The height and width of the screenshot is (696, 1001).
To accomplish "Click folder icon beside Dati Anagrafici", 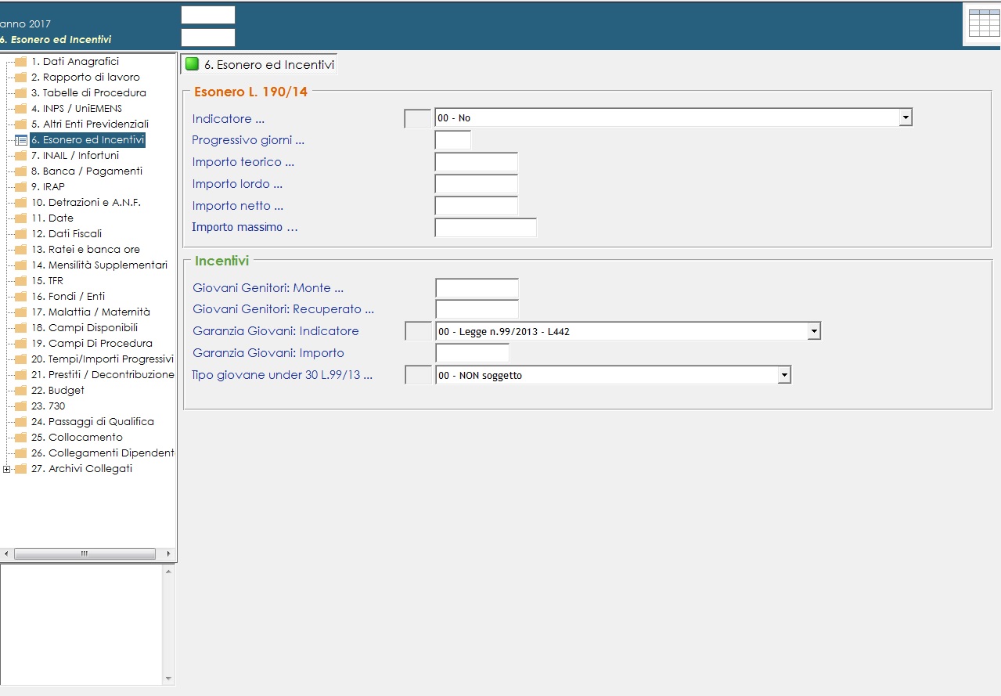I will pos(21,62).
